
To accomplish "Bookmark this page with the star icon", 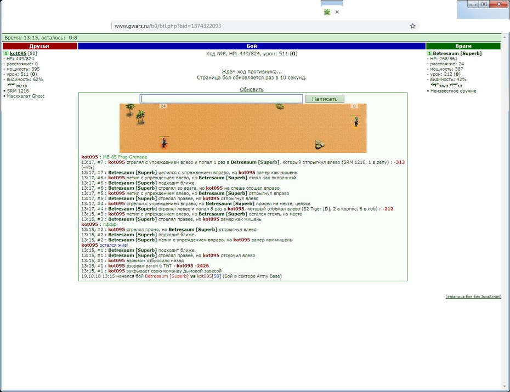I will tap(412, 26).
